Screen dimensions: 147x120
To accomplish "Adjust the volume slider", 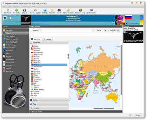I will pyautogui.click(x=134, y=23).
